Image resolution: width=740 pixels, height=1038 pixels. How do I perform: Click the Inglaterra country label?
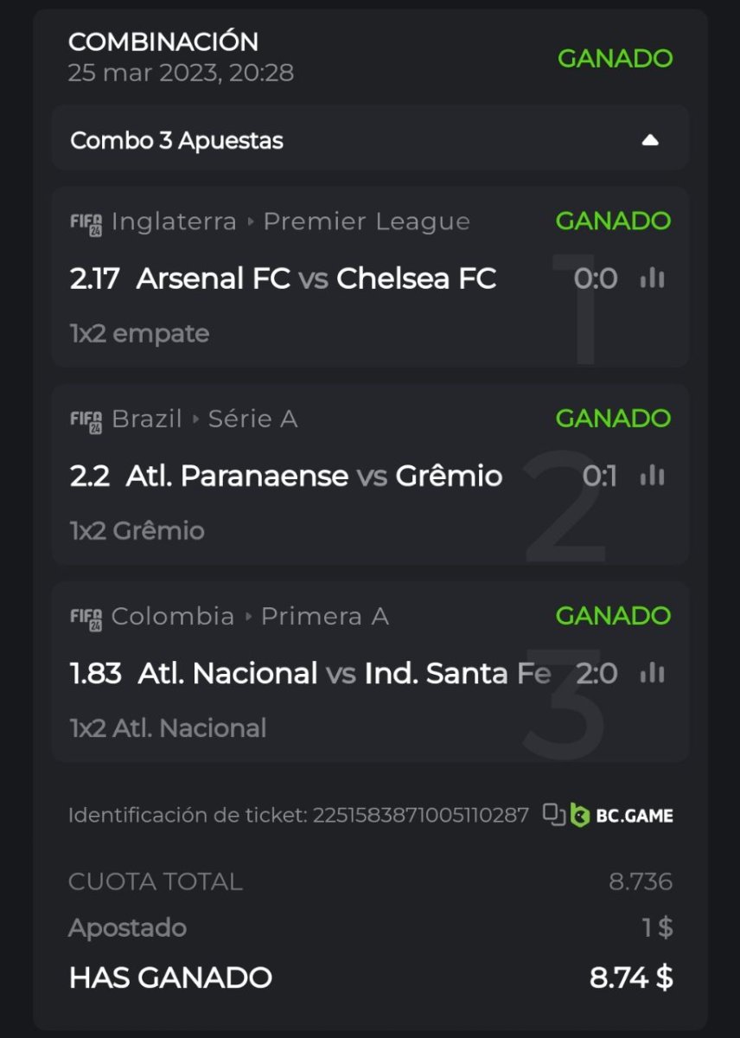tap(174, 221)
